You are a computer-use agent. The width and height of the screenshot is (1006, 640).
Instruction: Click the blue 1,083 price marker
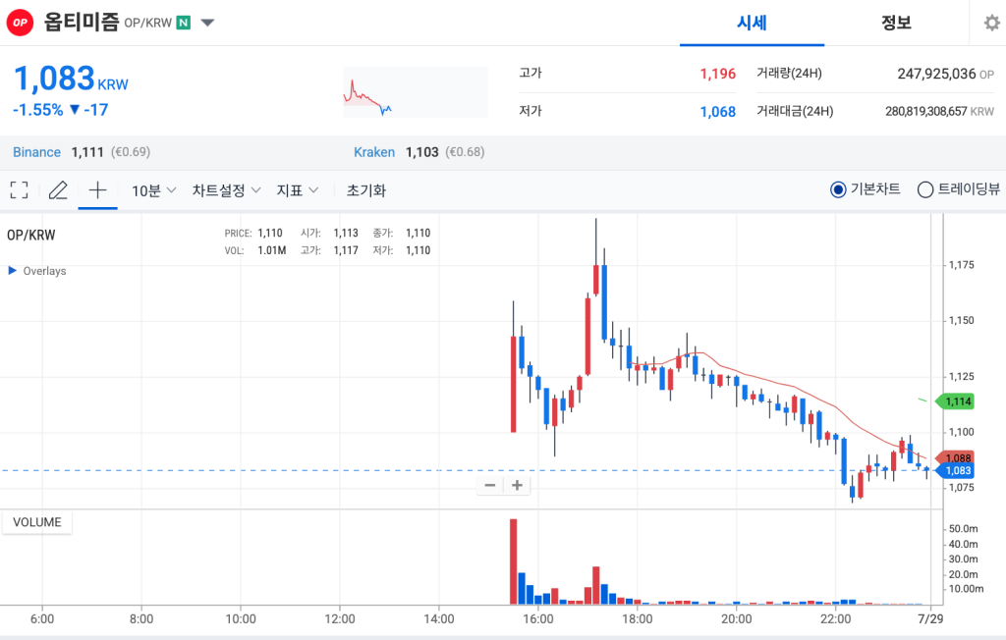pyautogui.click(x=955, y=471)
